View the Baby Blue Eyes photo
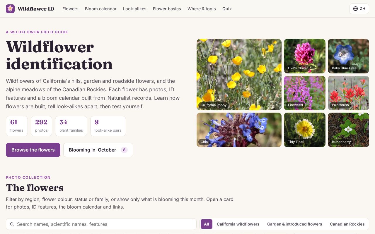This screenshot has width=375, height=234. click(348, 56)
